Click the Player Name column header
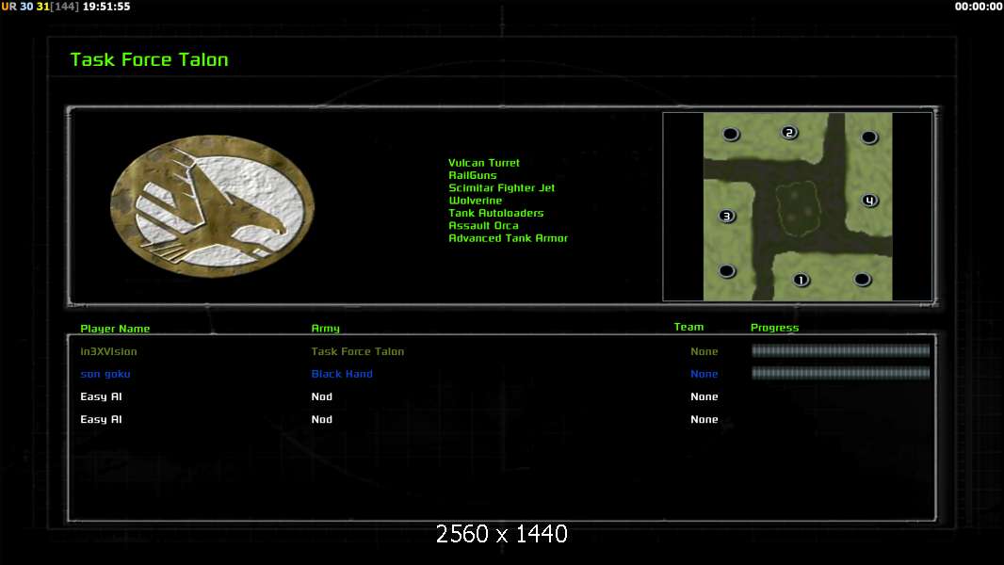Screen dimensions: 1004x565 click(x=115, y=329)
